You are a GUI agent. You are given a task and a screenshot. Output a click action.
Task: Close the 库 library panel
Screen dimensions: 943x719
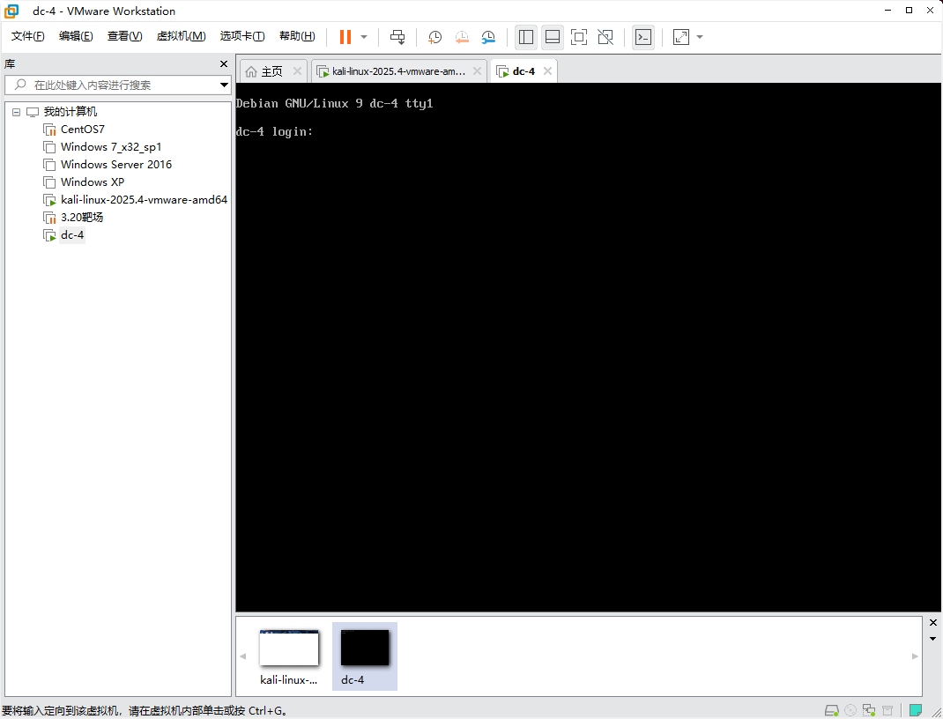224,63
